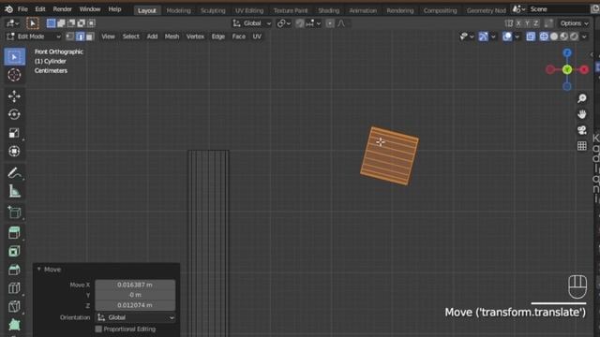Click the red X axis on gizmo
Image resolution: width=600 pixels, height=337 pixels.
tap(584, 69)
